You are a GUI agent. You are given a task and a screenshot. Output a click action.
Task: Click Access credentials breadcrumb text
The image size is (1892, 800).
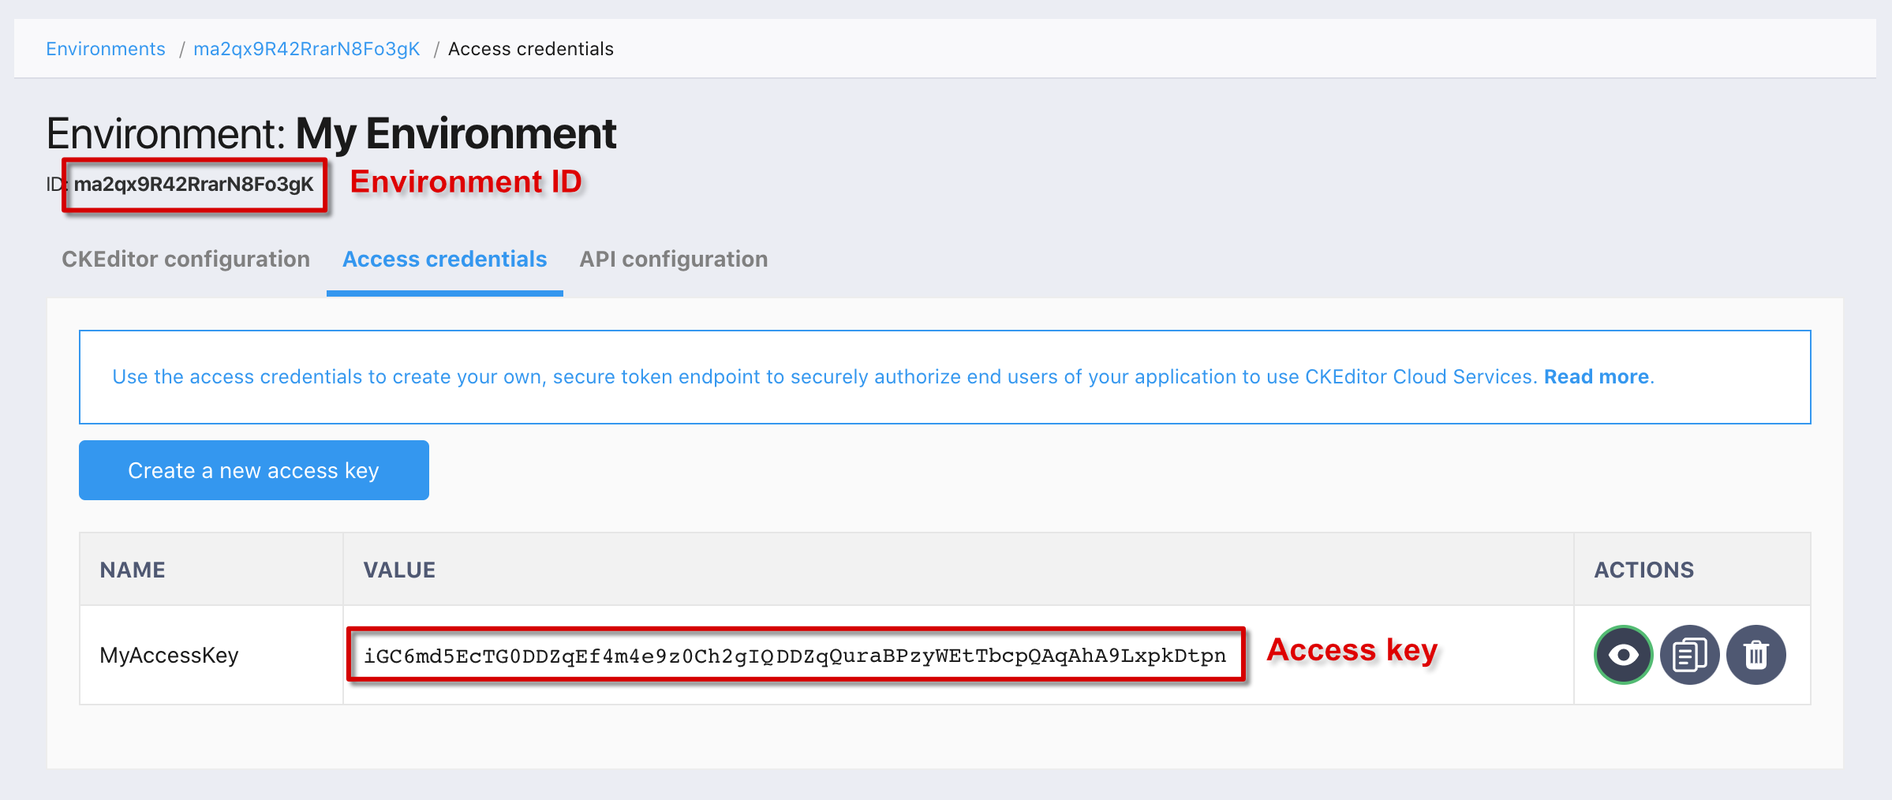[530, 49]
